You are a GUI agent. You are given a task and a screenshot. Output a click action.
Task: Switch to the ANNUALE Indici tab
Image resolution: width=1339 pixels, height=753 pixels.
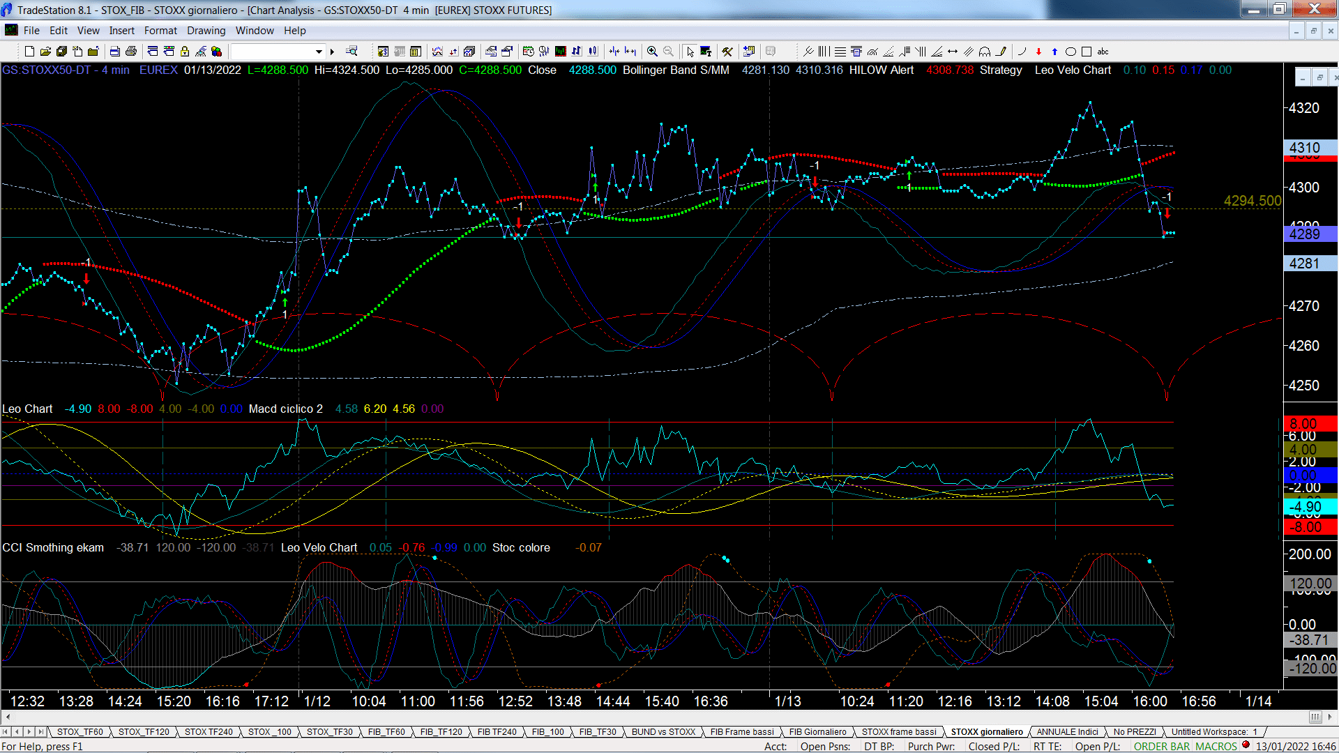1067,732
